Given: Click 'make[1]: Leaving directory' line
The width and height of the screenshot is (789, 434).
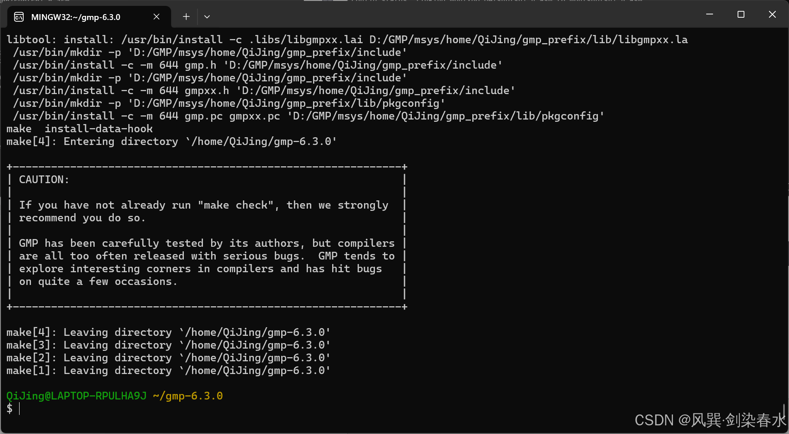Looking at the screenshot, I should 168,370.
